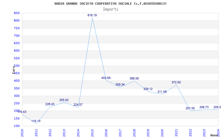
Task: Select the 600 y-axis tick label
Action: (x=17, y=51)
